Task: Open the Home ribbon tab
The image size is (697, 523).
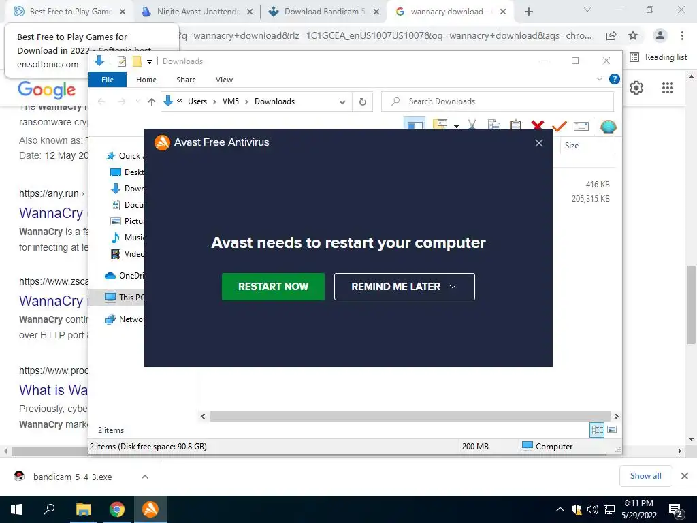Action: pos(146,80)
